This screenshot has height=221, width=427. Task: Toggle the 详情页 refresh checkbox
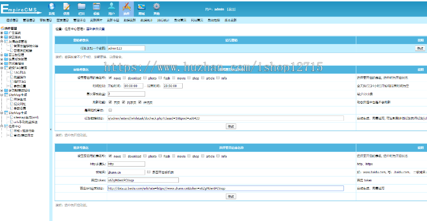tap(139, 102)
